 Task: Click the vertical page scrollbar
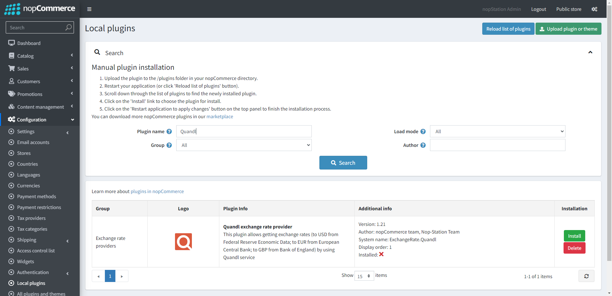pos(609,134)
